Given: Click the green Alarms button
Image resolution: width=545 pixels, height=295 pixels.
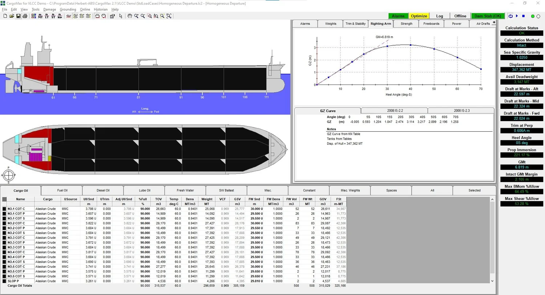Looking at the screenshot, I should click(398, 16).
